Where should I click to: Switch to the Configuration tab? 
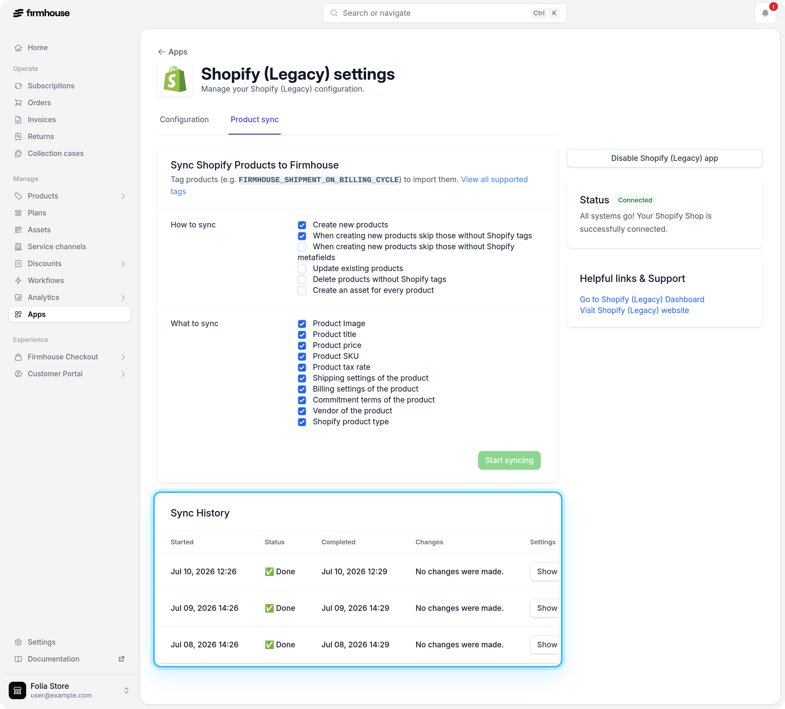(x=184, y=120)
